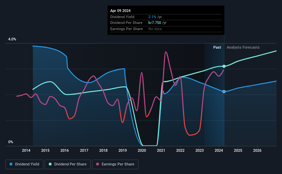Click the 2019 x-axis label
Screen dimensions: 282x174
pyautogui.click(x=123, y=150)
